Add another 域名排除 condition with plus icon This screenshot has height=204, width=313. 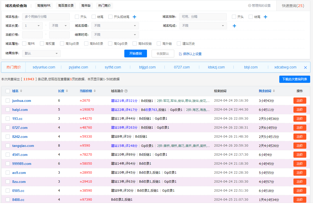click(266, 17)
